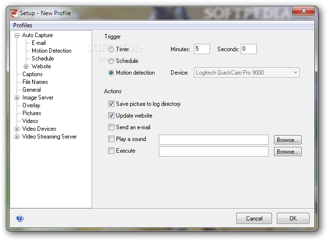328x241 pixels.
Task: Click the Execute path text field
Action: (213, 151)
